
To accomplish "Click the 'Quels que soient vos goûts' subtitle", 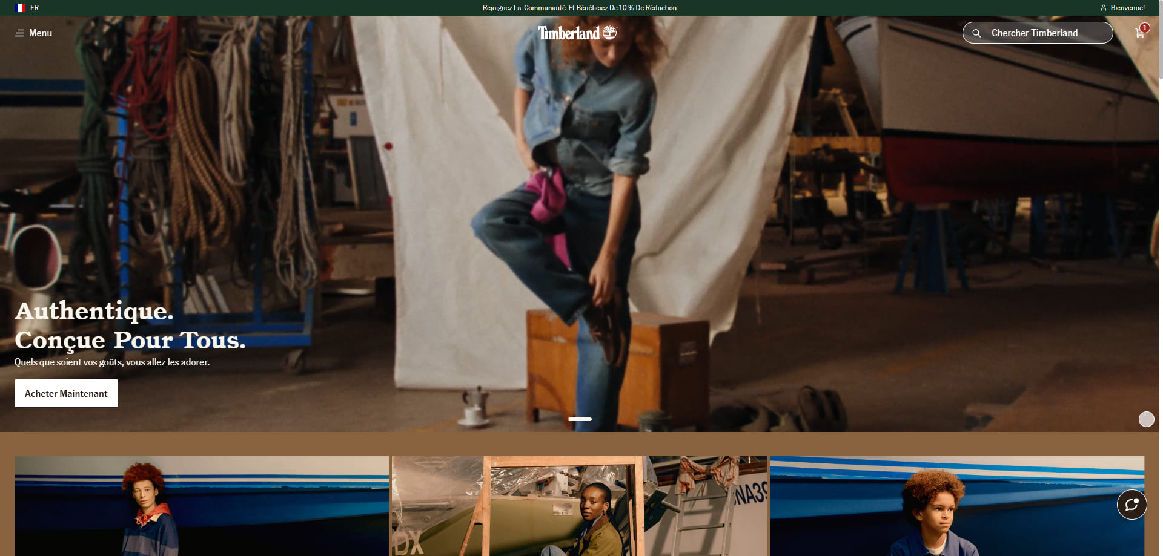I will pos(112,362).
